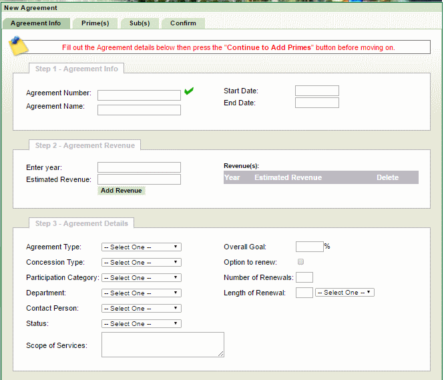444x380 pixels.
Task: Click the pinned note icon
Action: coord(18,45)
